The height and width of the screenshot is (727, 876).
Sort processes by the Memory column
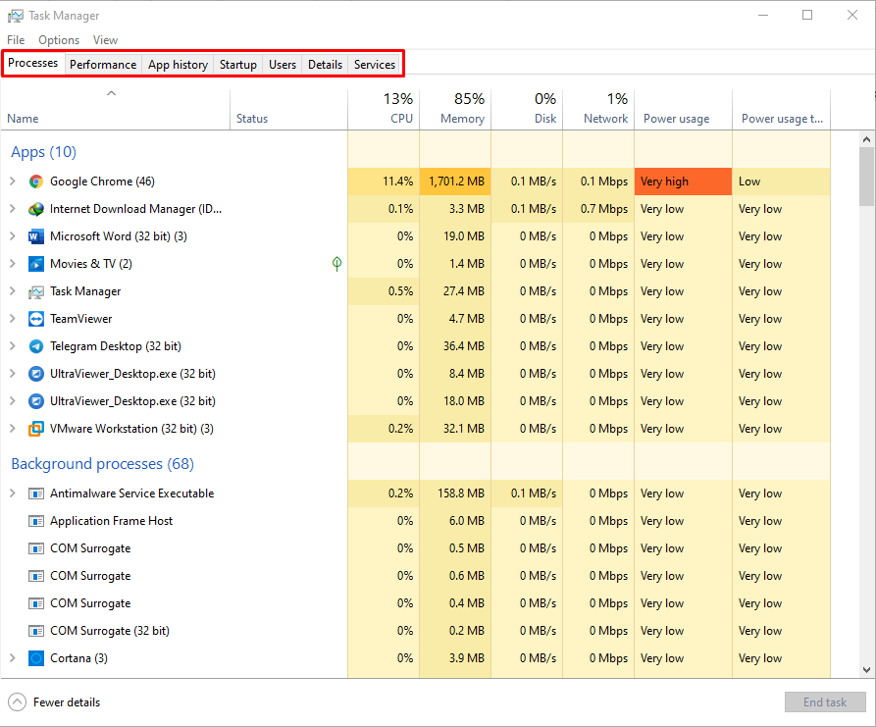455,109
